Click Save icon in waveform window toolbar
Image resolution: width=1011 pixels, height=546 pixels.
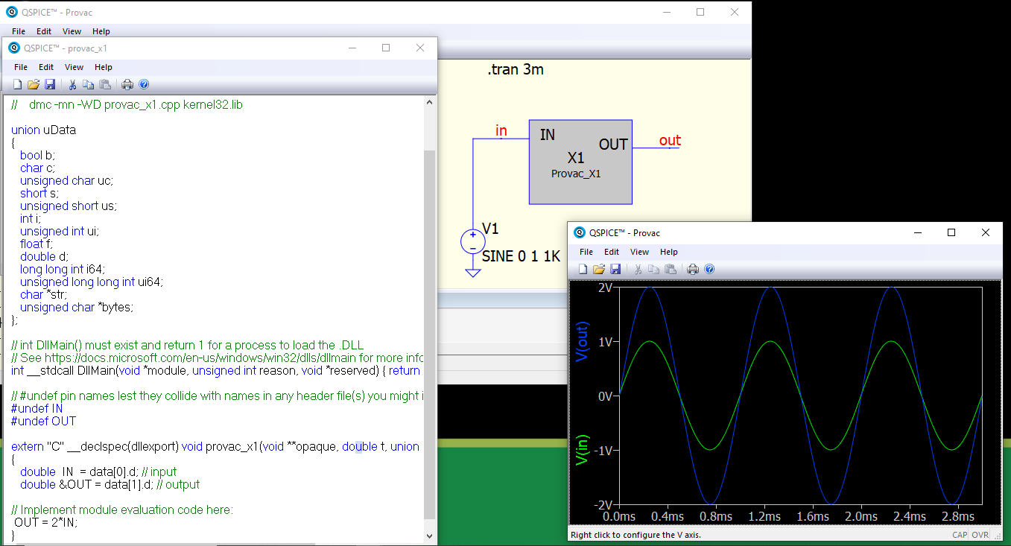tap(615, 269)
